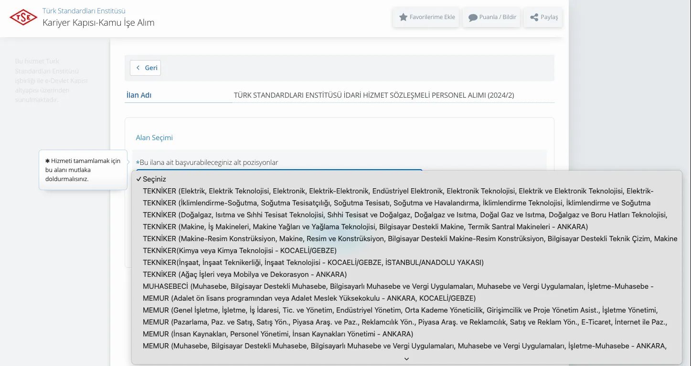
Task: Select TEKNİKER Kimya KOCAELİ/GEBZE option
Action: coord(239,250)
